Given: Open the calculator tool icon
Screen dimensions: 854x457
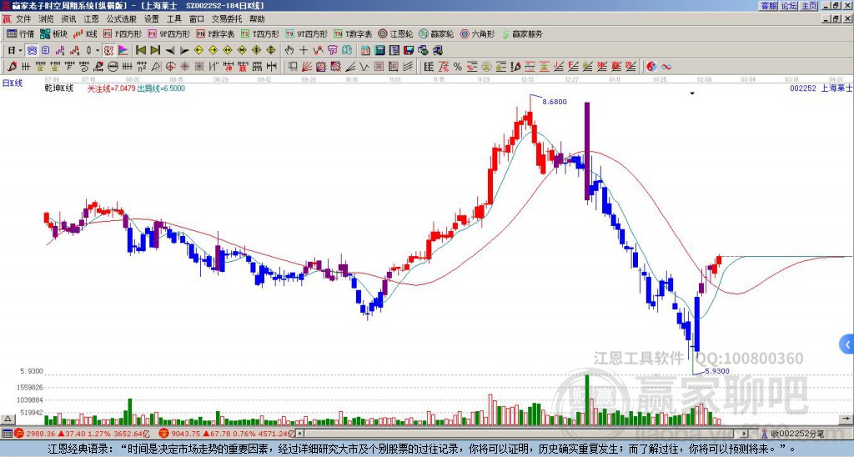Looking at the screenshot, I should point(380,51).
